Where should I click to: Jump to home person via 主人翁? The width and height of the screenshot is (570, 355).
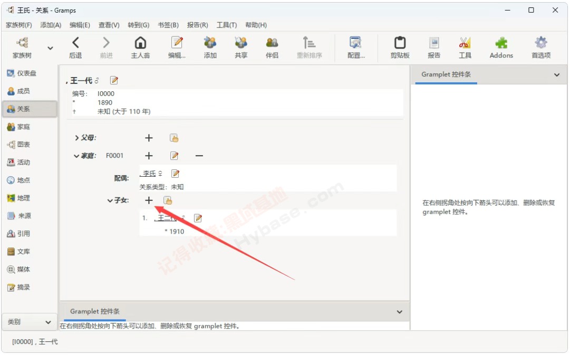pos(140,47)
